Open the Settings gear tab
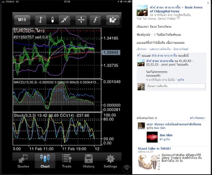Image resolution: width=212 pixels, height=175 pixels. coord(110,161)
